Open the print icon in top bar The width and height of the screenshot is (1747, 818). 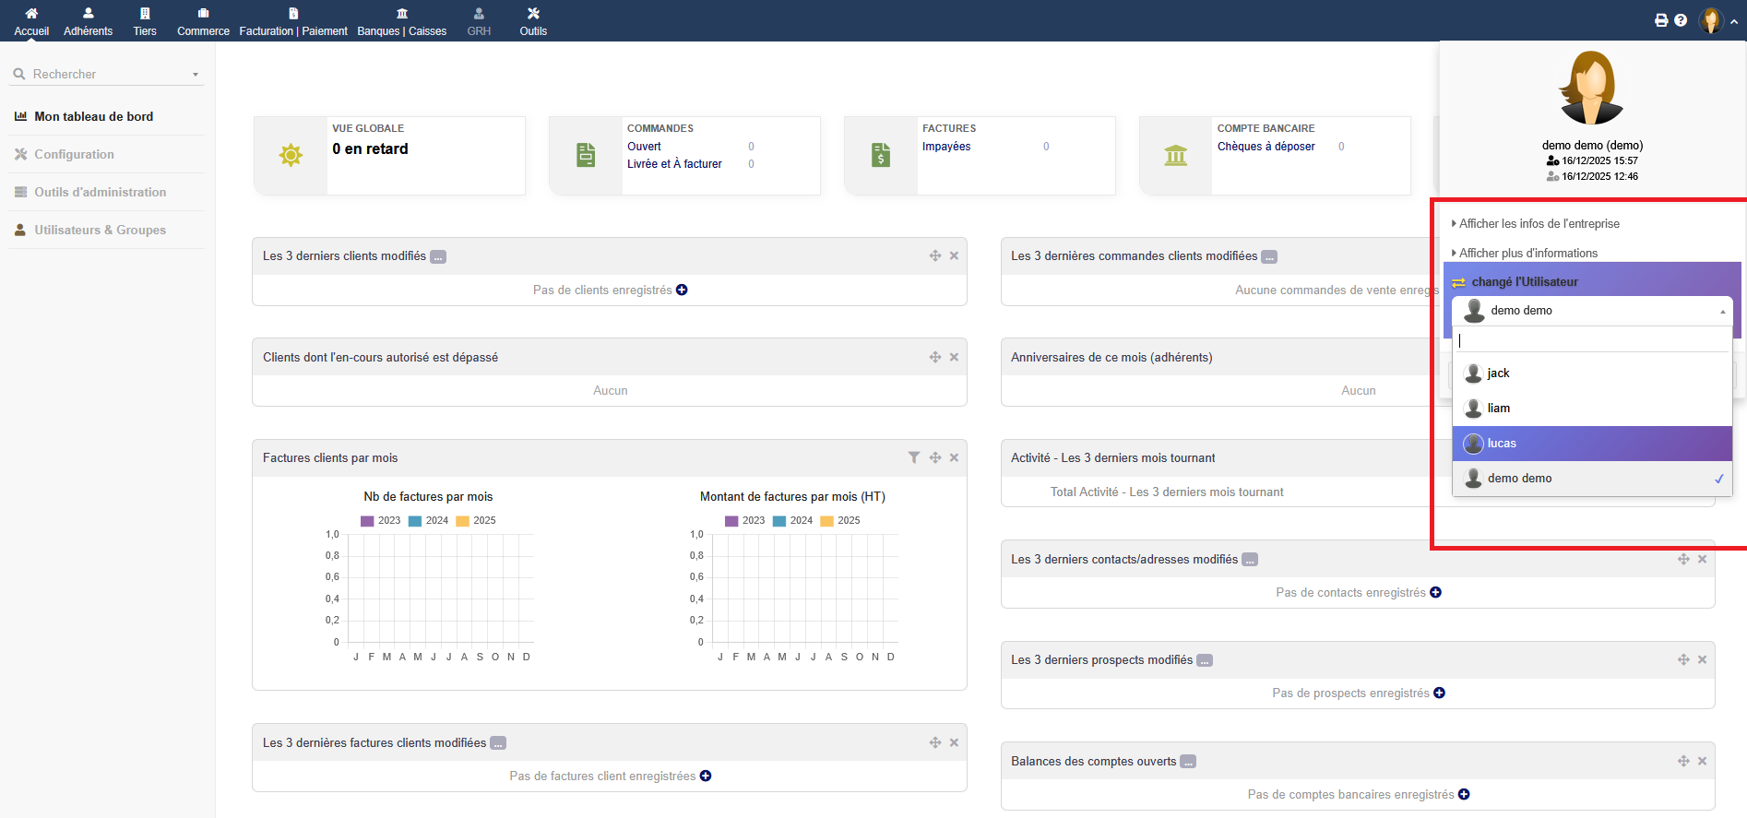(x=1661, y=20)
